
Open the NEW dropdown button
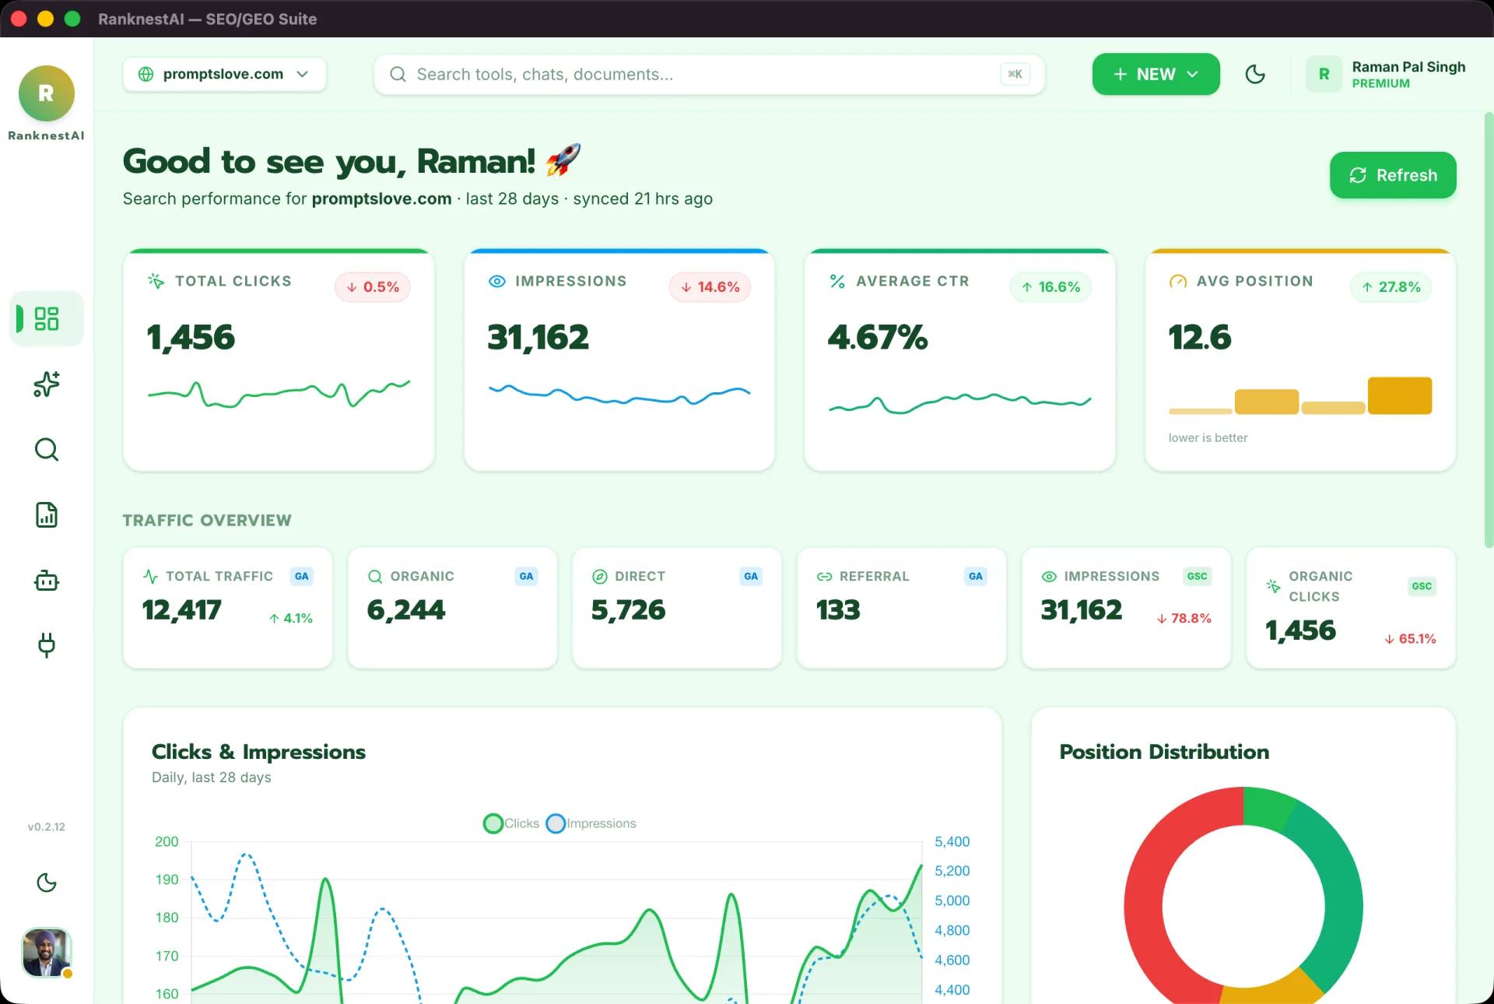[1156, 74]
